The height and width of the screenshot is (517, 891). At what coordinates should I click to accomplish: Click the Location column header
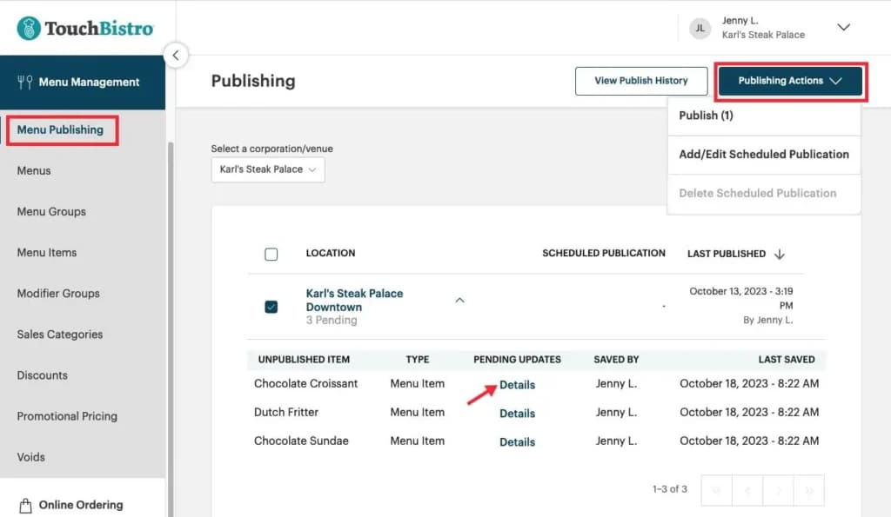[x=330, y=253]
